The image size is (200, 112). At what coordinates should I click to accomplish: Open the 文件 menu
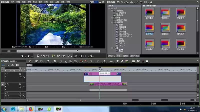coord(12,2)
